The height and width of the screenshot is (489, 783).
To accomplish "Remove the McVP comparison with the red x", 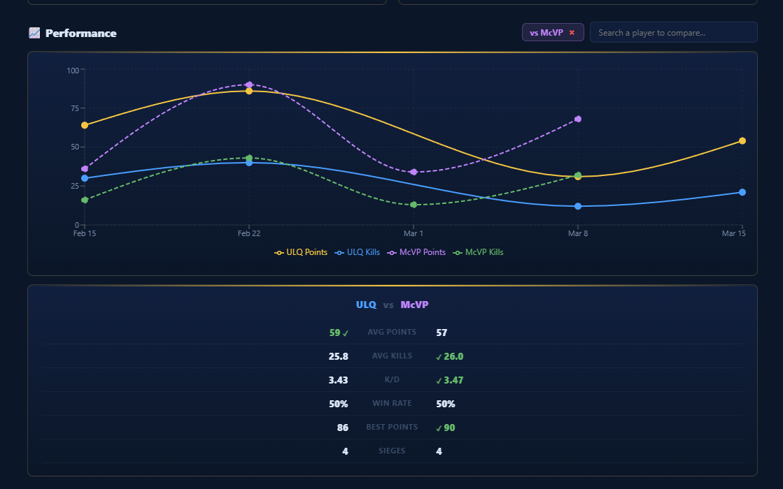I will (x=572, y=33).
